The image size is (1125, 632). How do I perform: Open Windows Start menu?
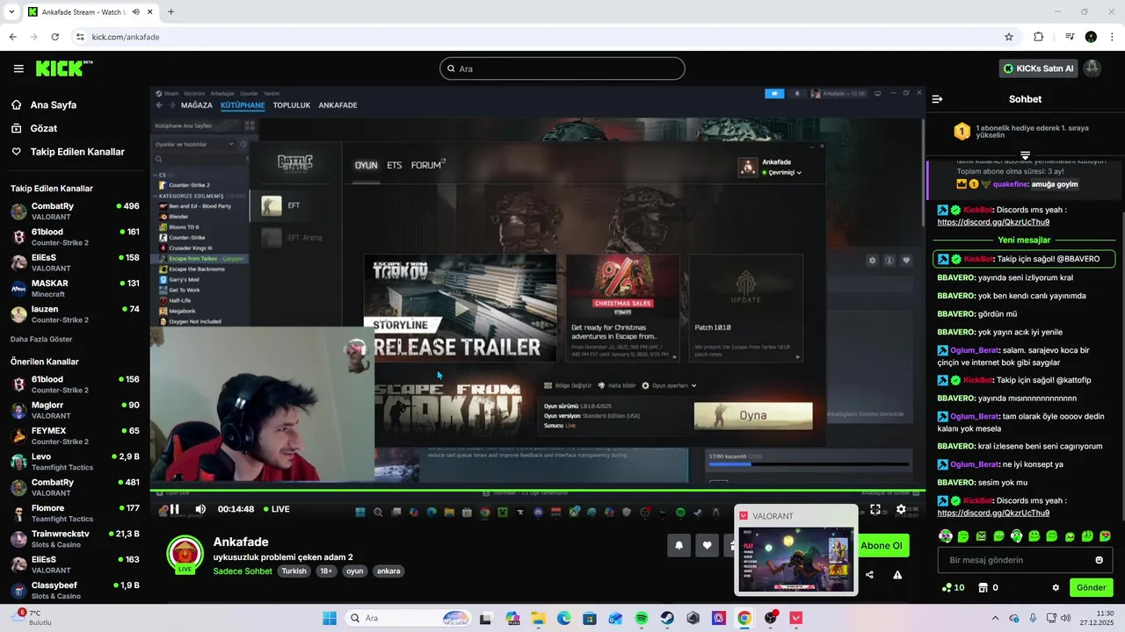click(x=330, y=618)
